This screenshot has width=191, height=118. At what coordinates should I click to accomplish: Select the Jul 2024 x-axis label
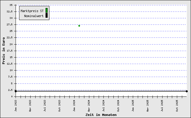104,105
